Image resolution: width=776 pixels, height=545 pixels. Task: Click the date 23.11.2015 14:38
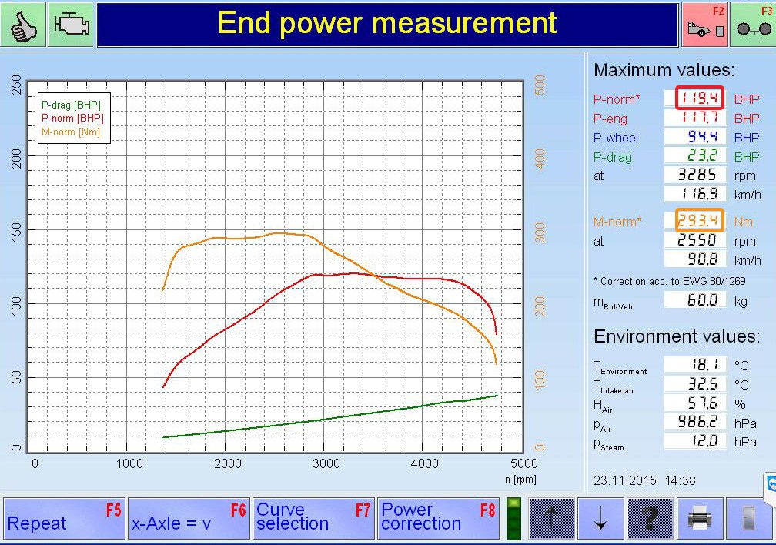point(644,480)
